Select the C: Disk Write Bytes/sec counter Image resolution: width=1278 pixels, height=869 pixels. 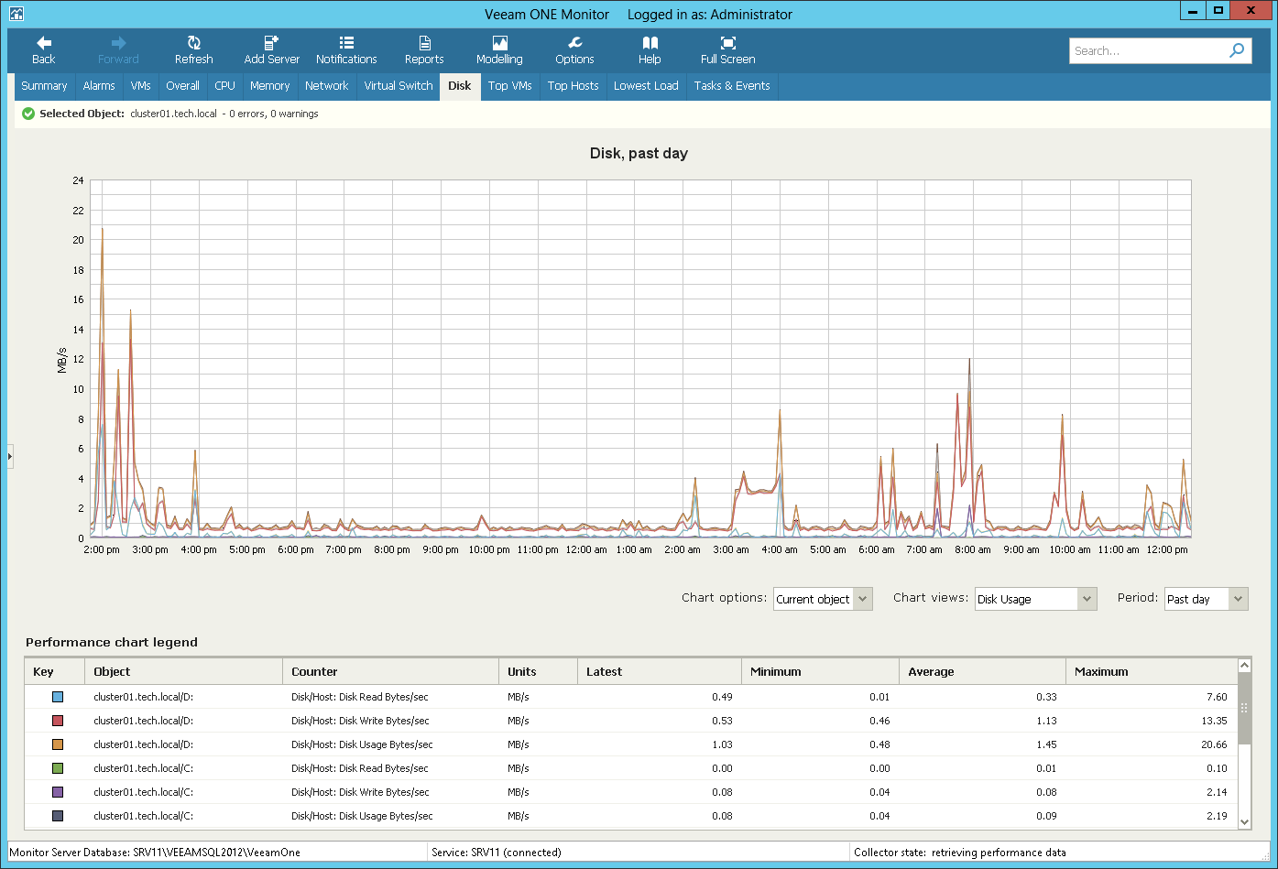click(x=360, y=792)
